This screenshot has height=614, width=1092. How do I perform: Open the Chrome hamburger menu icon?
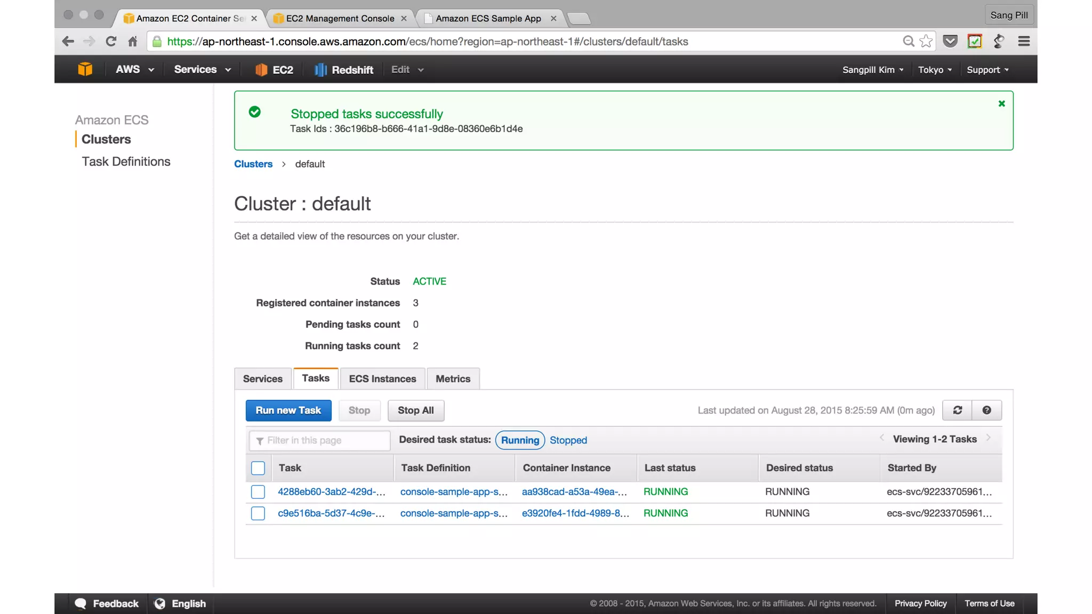1023,42
